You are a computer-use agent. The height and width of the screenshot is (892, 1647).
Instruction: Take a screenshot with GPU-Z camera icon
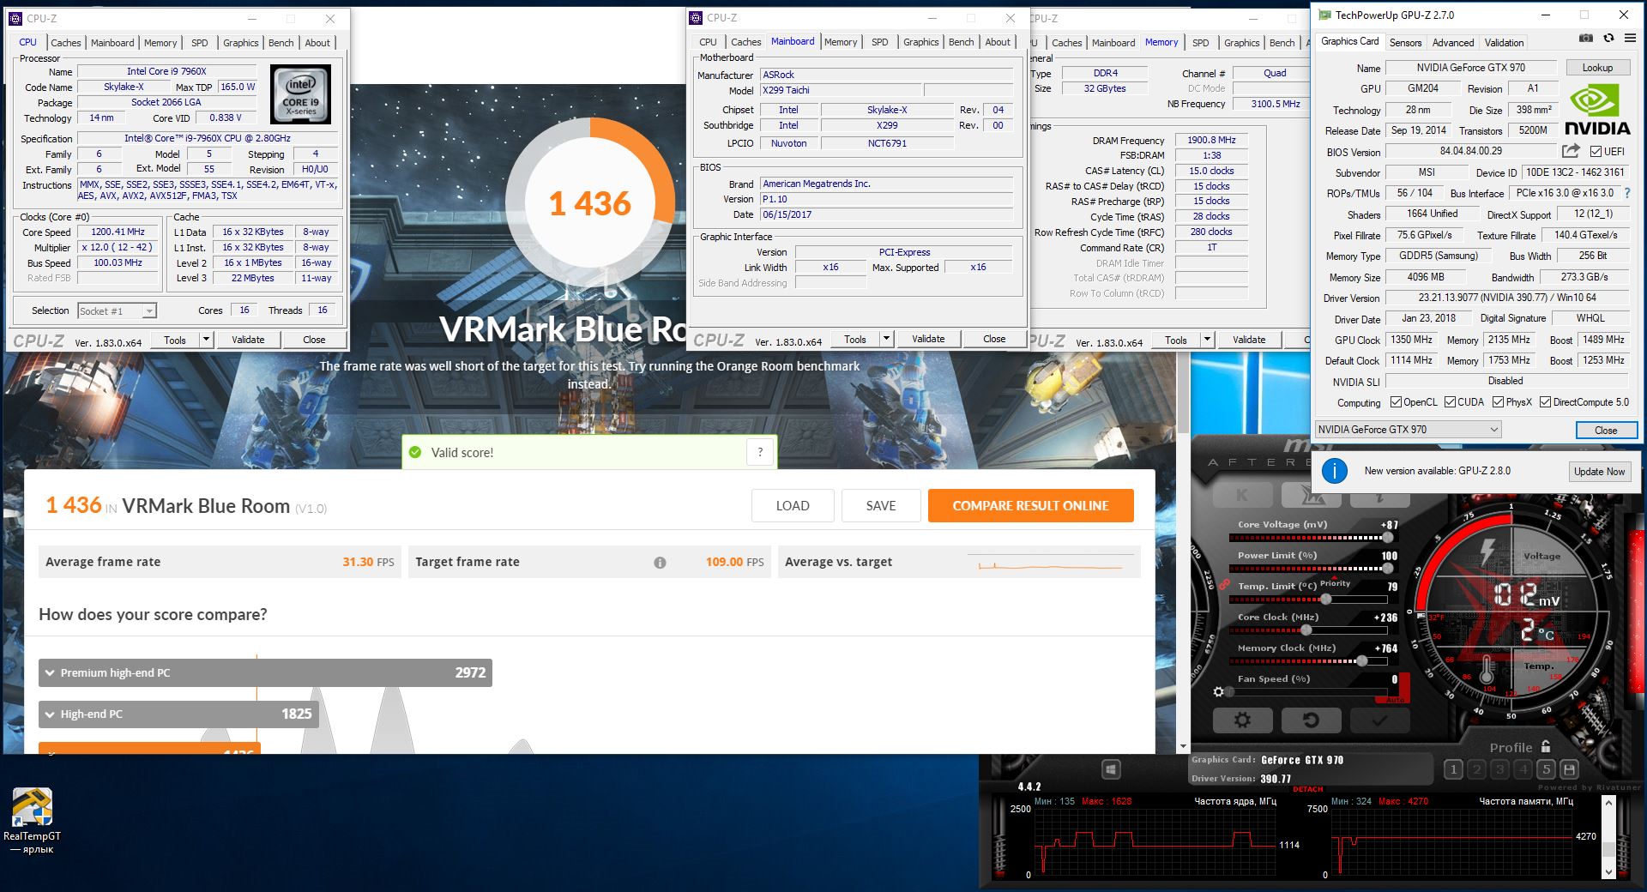pyautogui.click(x=1586, y=39)
